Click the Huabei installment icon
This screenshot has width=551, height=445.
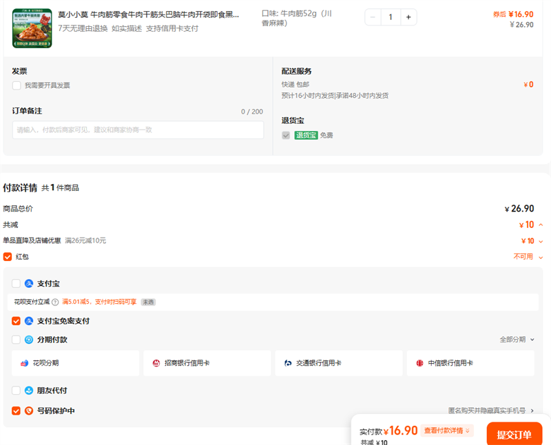[24, 363]
